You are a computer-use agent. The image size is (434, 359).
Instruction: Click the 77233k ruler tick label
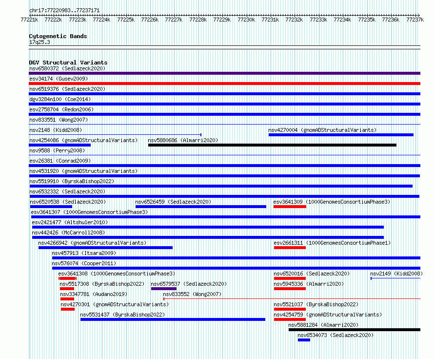coord(318,20)
